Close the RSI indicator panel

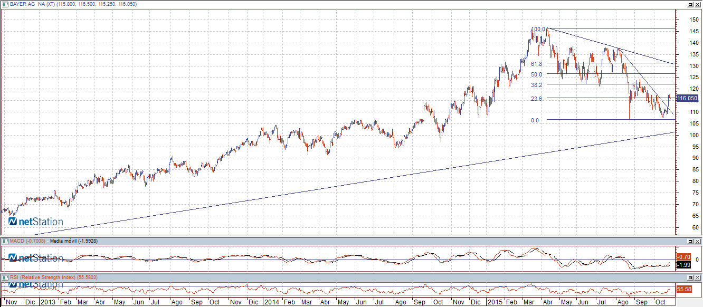[x=698, y=277]
